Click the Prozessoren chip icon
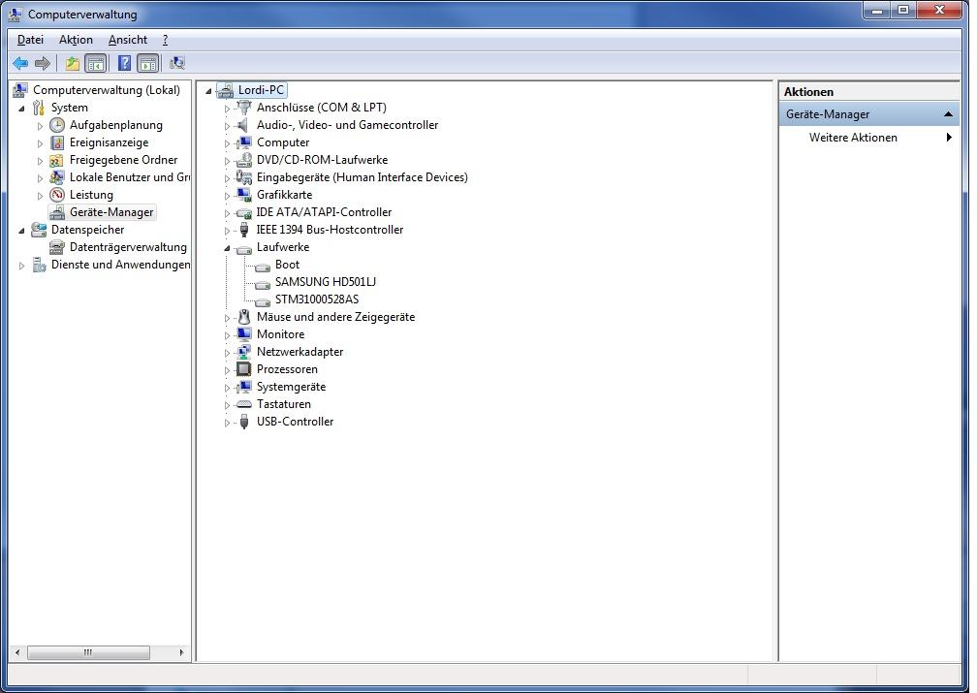 [244, 369]
